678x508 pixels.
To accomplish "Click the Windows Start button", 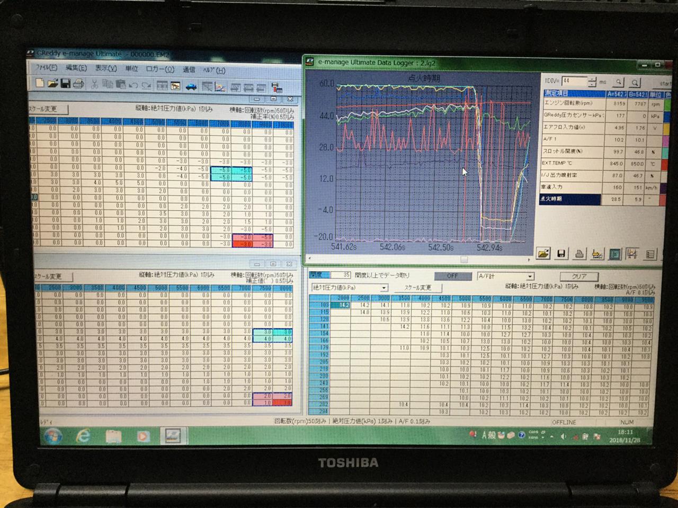I will click(x=54, y=436).
